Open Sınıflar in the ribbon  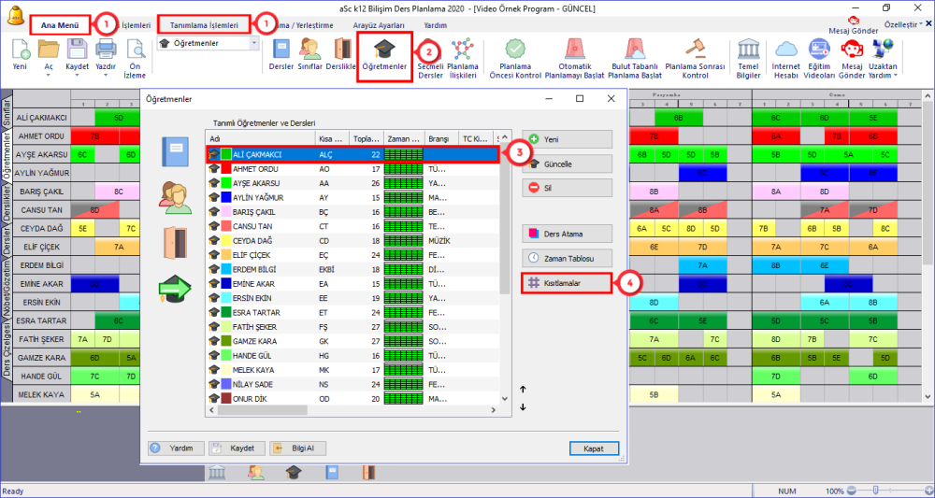(310, 55)
